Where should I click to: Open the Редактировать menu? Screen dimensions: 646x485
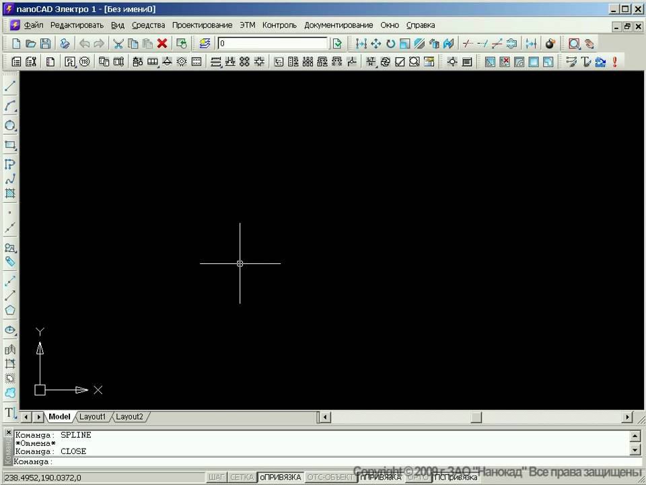point(77,25)
